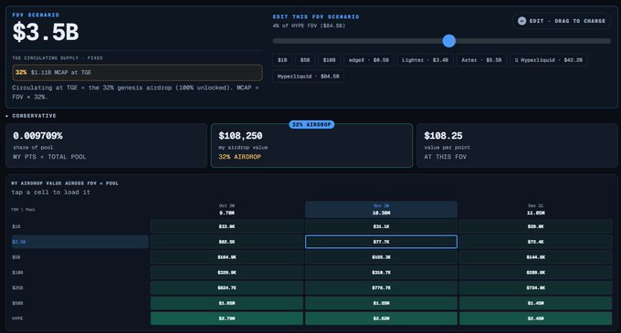Open the $108,250 my airdrop value card
This screenshot has height=333, width=621.
click(311, 146)
